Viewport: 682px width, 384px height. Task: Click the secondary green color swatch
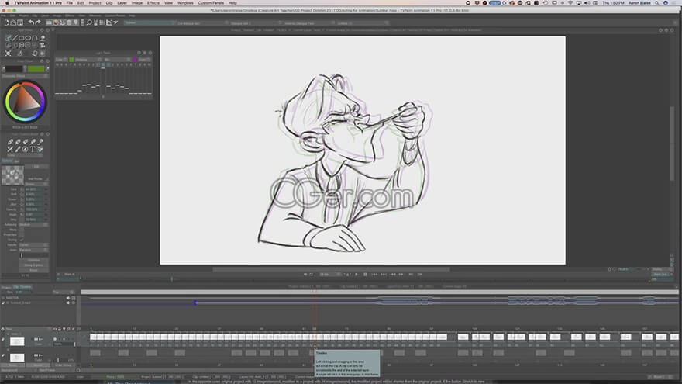36,69
